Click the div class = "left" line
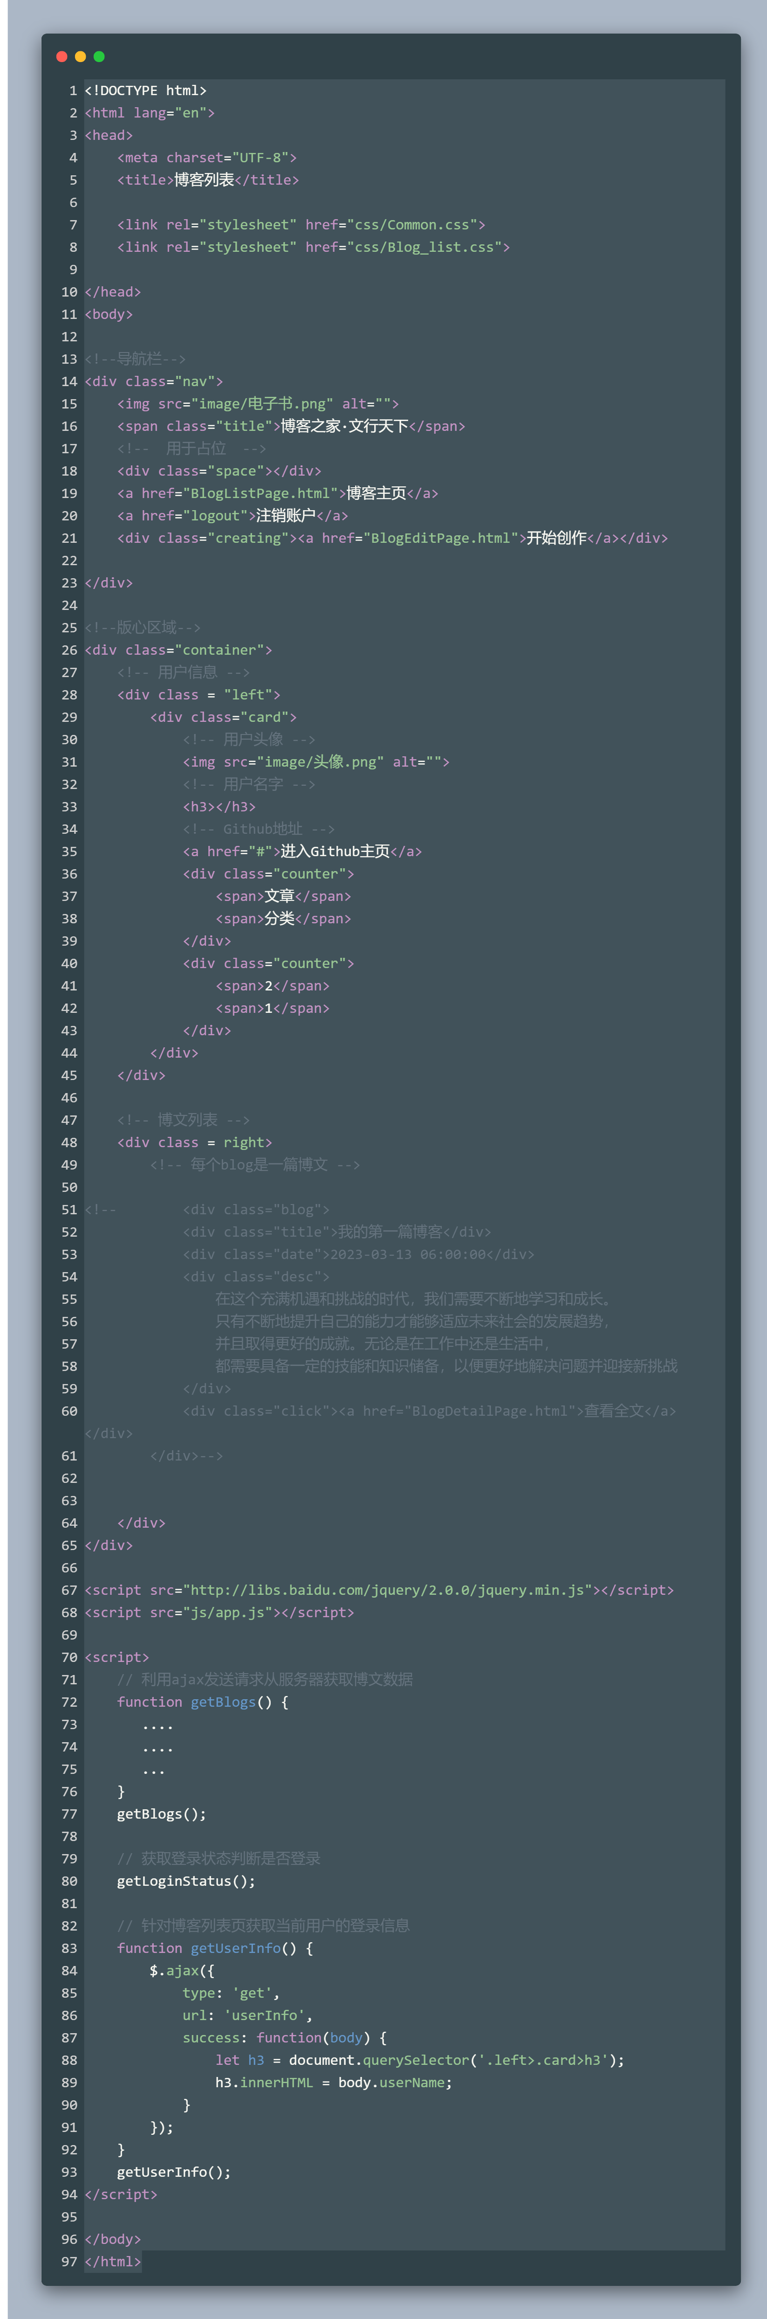The image size is (767, 2319). pos(199,695)
